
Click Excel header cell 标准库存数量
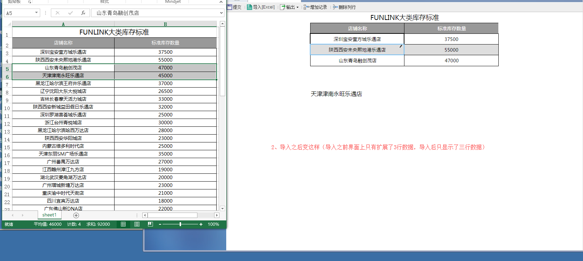pos(165,43)
